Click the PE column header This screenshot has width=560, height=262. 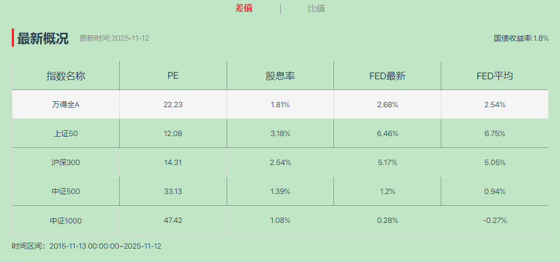click(173, 76)
